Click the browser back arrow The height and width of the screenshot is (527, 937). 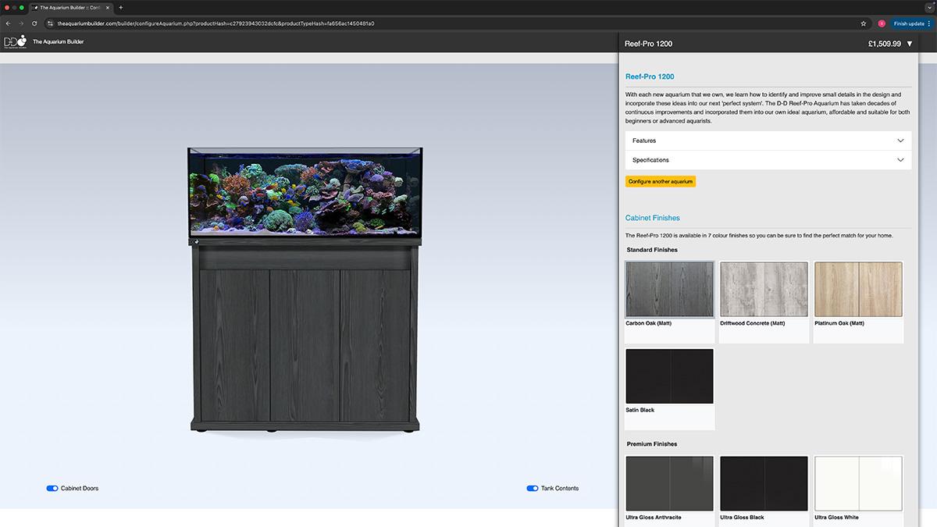pos(9,23)
